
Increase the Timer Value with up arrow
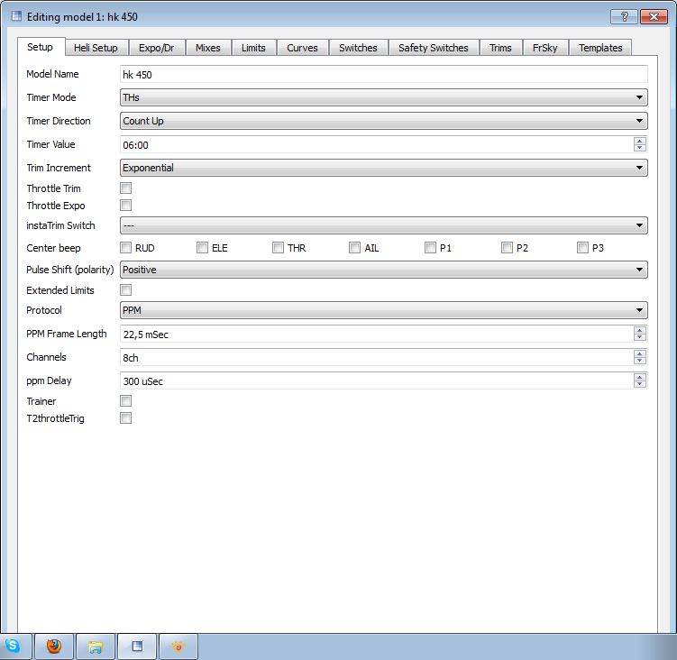(x=639, y=141)
